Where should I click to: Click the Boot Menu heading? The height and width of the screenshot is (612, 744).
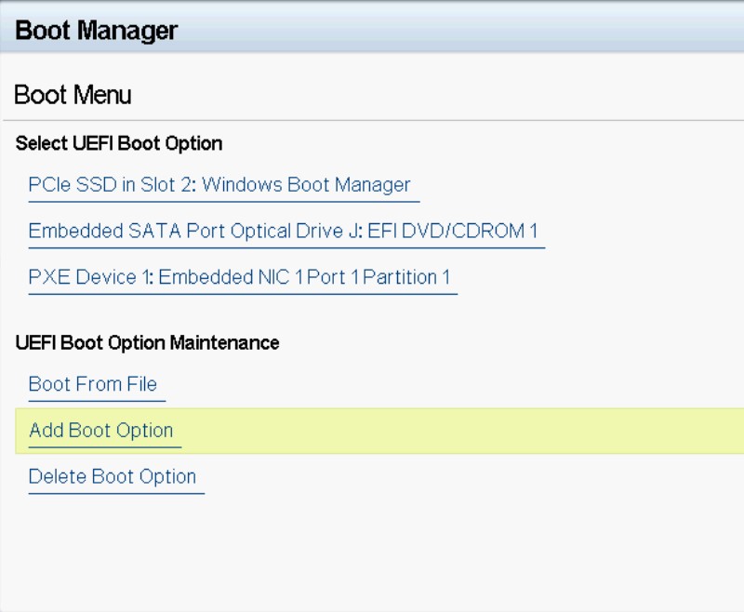point(73,95)
